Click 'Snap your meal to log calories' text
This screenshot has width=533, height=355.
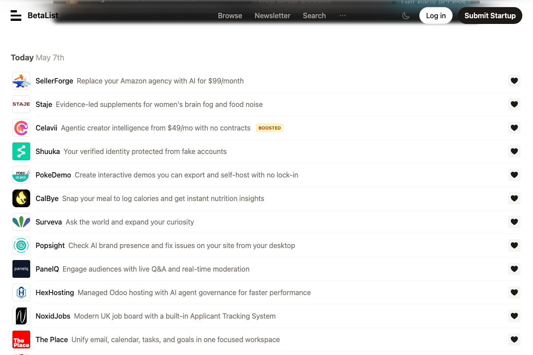click(x=163, y=198)
